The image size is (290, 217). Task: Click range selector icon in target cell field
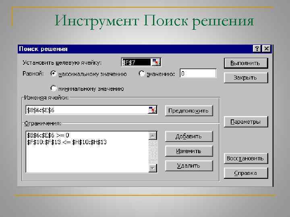(x=156, y=62)
